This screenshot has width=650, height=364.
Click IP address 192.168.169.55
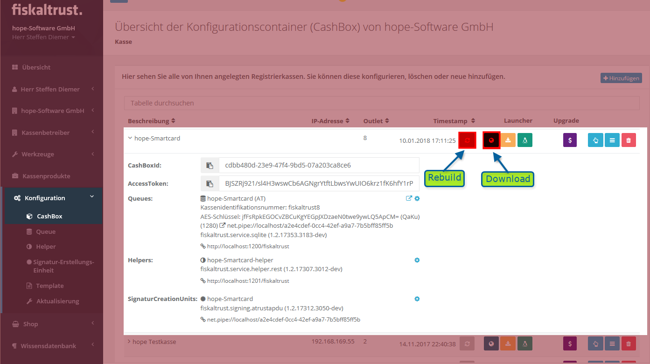pos(333,342)
